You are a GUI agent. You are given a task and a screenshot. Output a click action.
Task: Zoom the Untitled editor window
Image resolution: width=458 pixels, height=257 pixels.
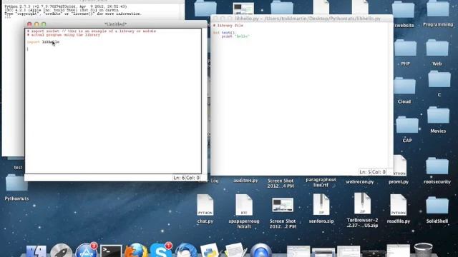pos(44,24)
